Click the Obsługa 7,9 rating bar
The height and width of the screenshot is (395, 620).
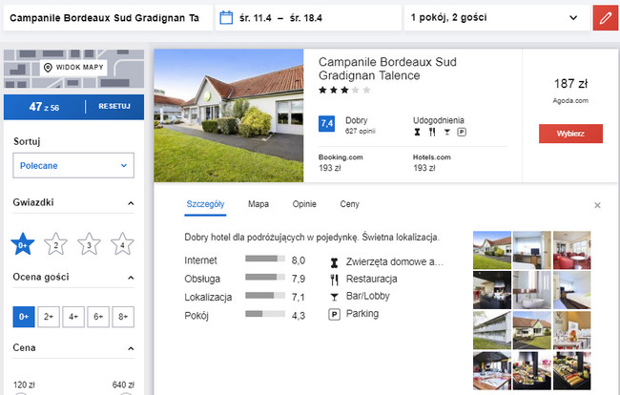tap(265, 278)
